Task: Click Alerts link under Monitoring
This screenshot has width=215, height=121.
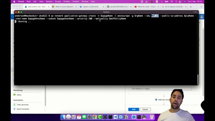Action: (x=19, y=95)
